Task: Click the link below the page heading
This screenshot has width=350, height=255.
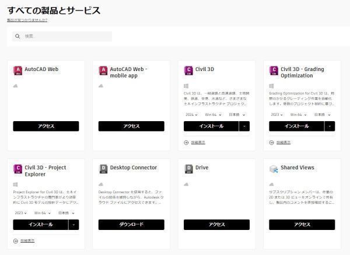Action: pyautogui.click(x=27, y=20)
